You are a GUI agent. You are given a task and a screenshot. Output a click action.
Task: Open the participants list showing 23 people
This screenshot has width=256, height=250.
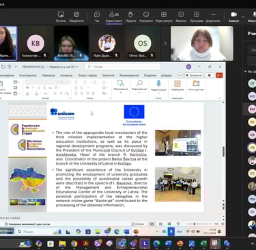114,17
